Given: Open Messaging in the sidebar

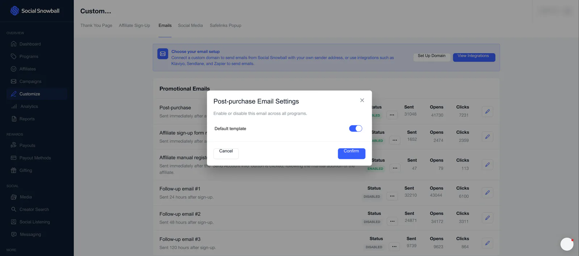Looking at the screenshot, I should click(x=30, y=234).
